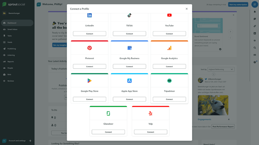This screenshot has height=145, width=259.
Task: Click the Apple App Store icon
Action: 129,81
